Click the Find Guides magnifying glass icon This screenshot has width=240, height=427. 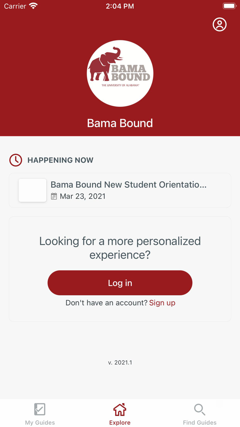pyautogui.click(x=200, y=409)
